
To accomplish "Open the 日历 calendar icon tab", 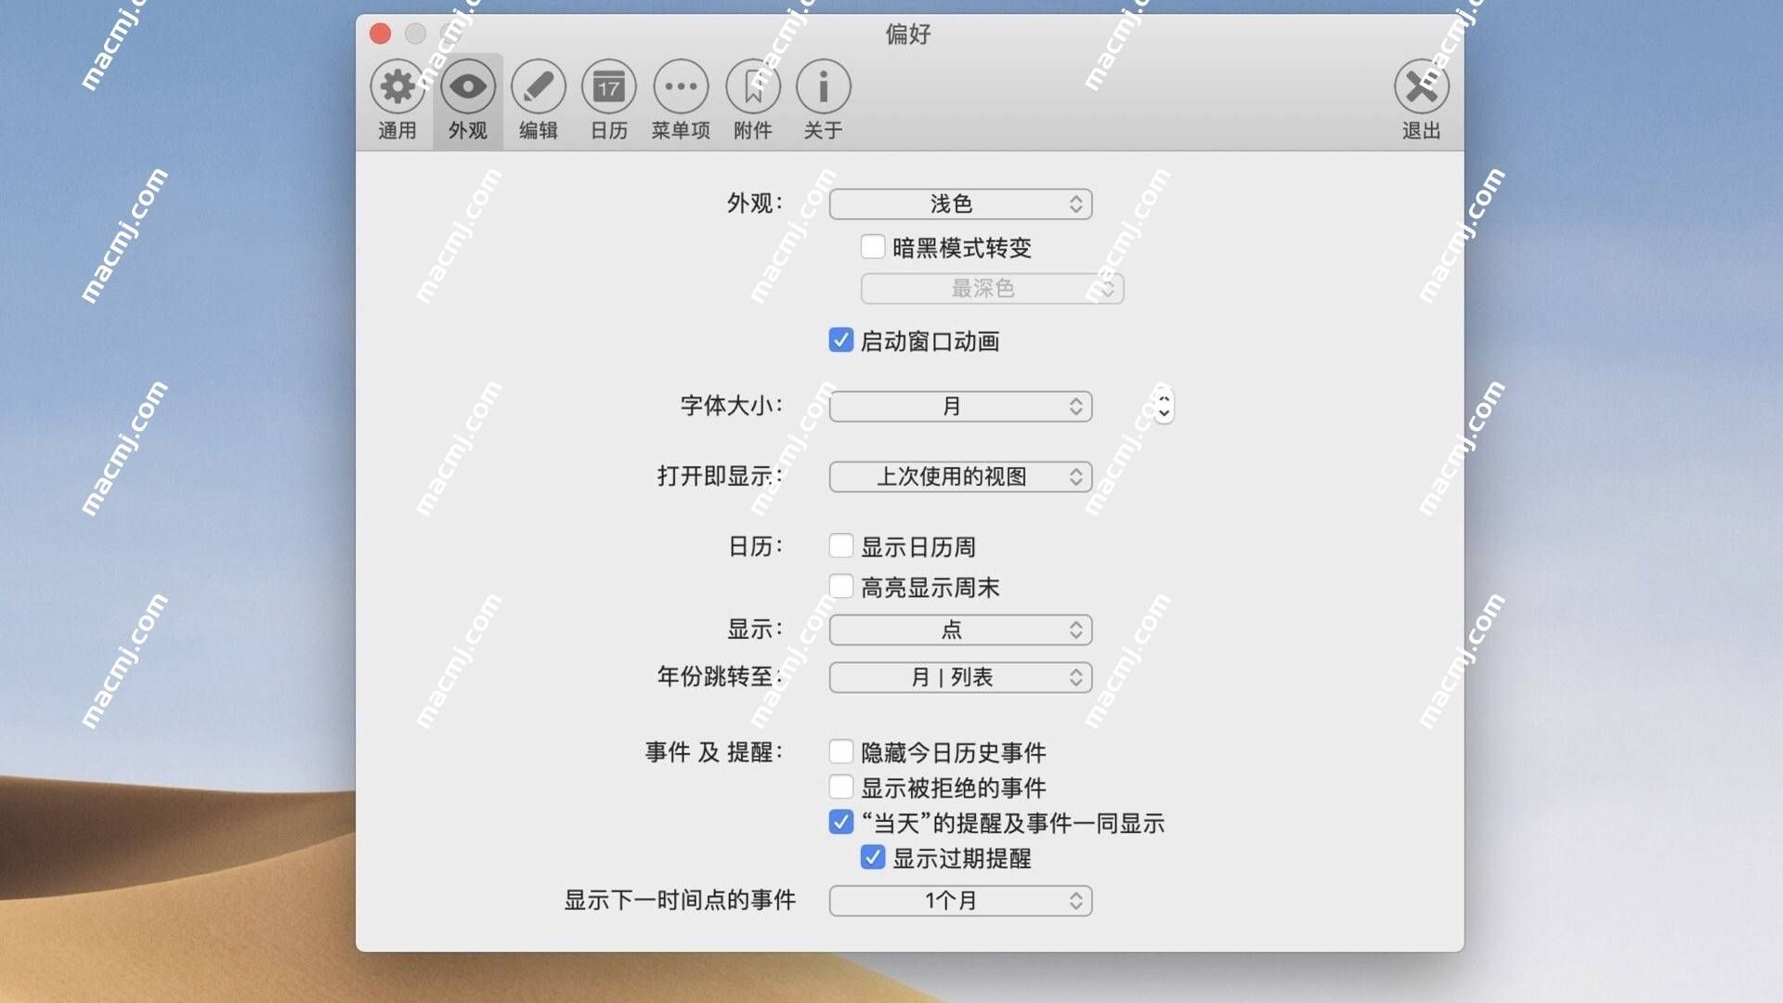I will (x=609, y=100).
